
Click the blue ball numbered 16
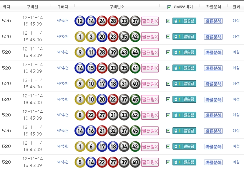[91, 131]
